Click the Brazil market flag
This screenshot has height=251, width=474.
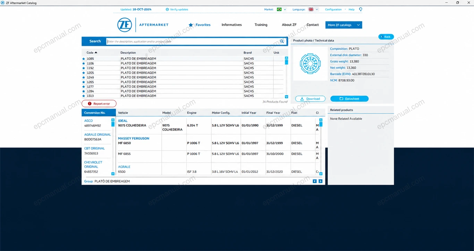279,9
